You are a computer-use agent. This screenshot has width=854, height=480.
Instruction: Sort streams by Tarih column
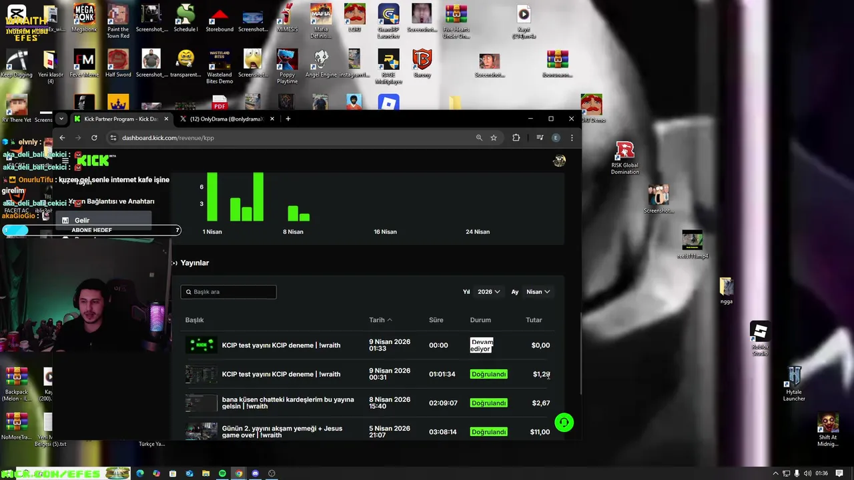pos(380,320)
